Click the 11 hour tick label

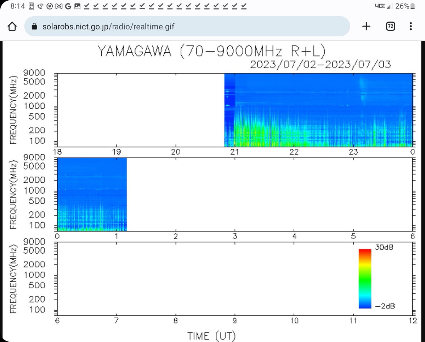pyautogui.click(x=353, y=321)
